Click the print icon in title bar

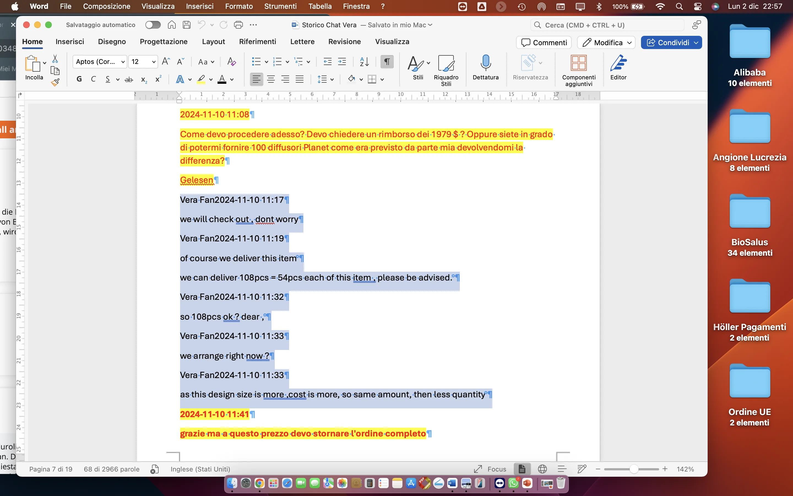point(238,25)
